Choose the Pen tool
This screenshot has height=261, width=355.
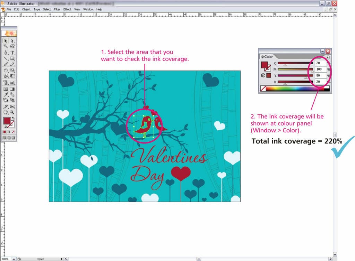(6, 53)
